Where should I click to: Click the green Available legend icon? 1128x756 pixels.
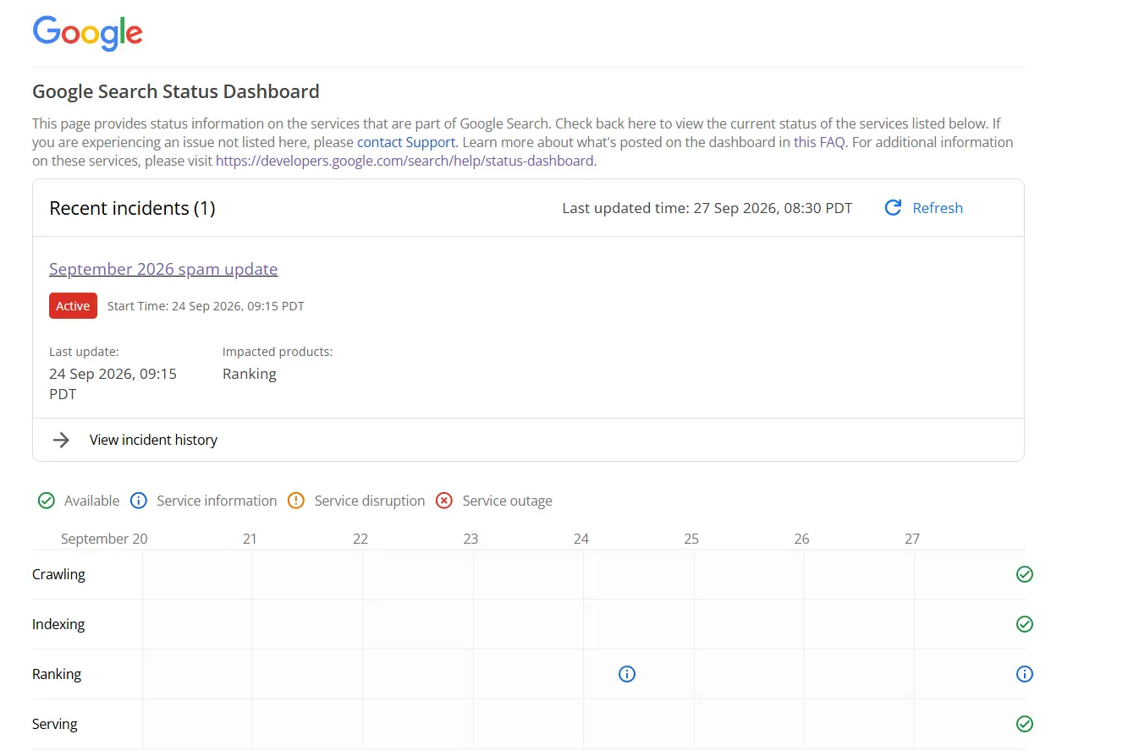47,501
